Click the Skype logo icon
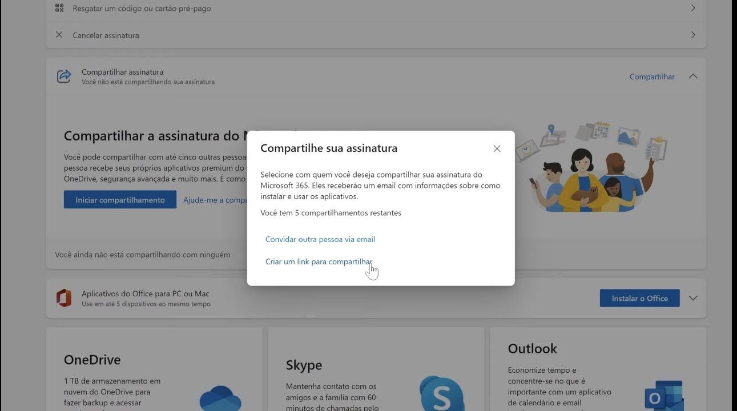 pos(442,393)
